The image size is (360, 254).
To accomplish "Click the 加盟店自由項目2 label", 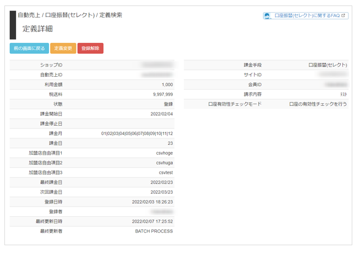I will pyautogui.click(x=46, y=163).
